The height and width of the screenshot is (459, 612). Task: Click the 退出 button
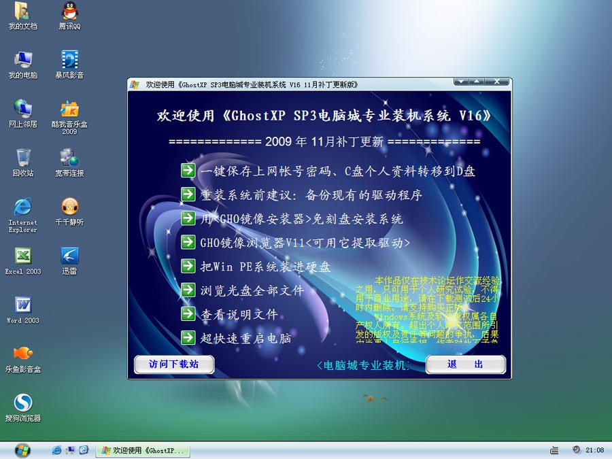(x=466, y=364)
